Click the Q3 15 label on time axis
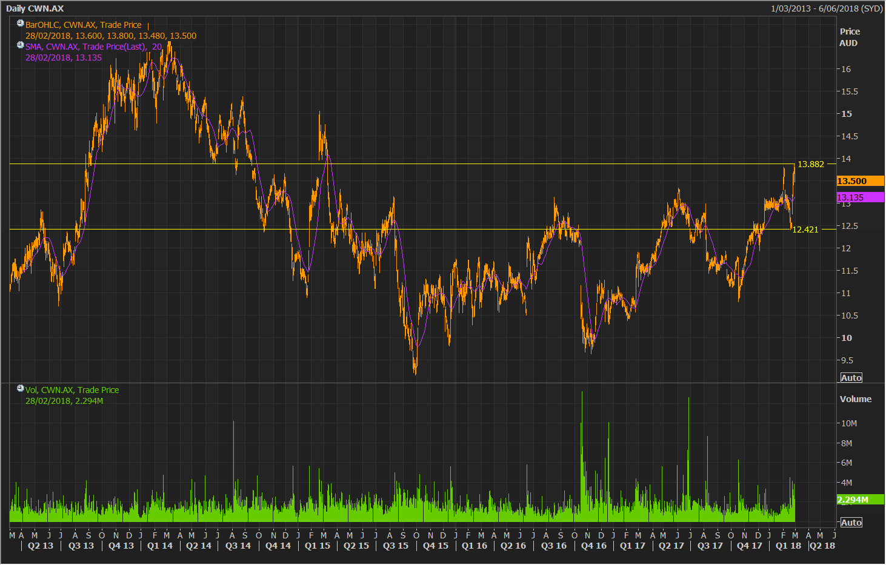 point(396,546)
